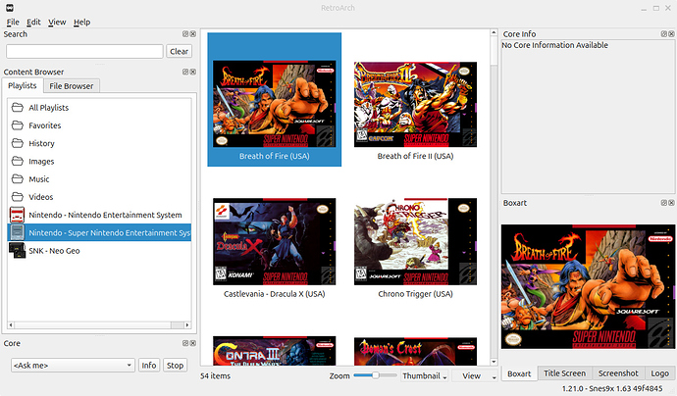This screenshot has width=677, height=396.
Task: Switch to the Playlists tab
Action: (22, 85)
